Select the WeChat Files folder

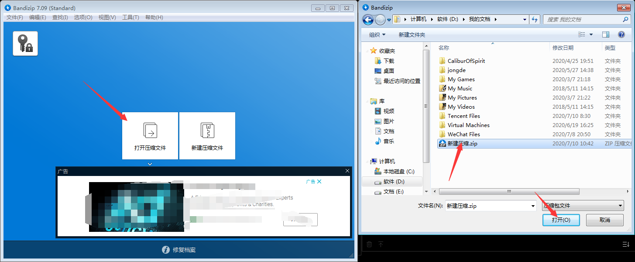463,134
